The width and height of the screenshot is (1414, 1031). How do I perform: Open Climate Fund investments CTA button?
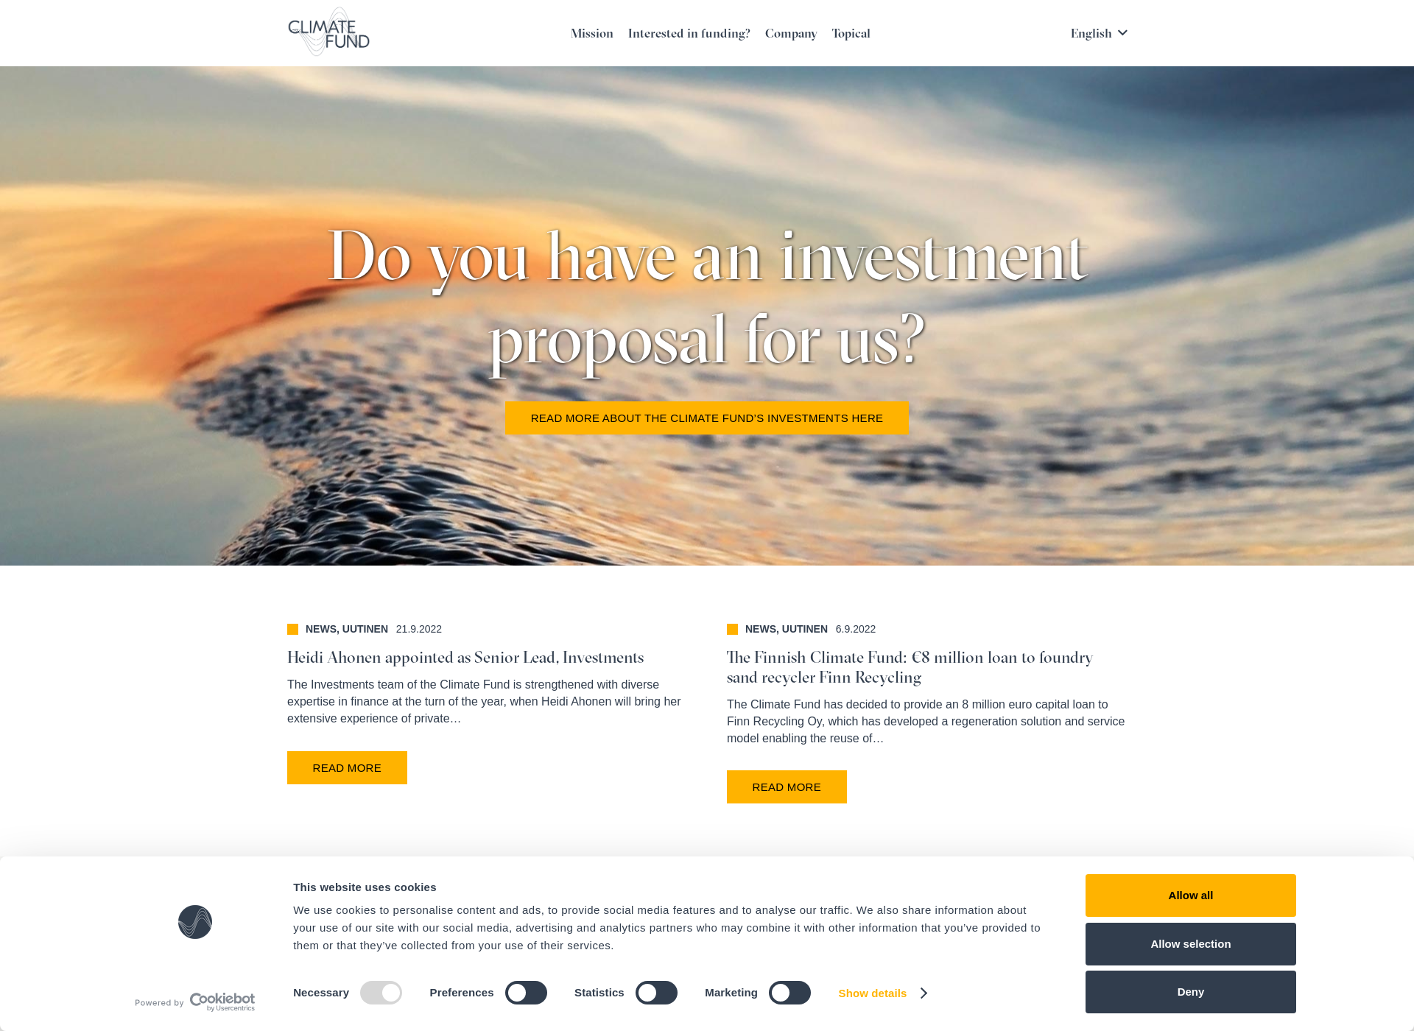[707, 418]
